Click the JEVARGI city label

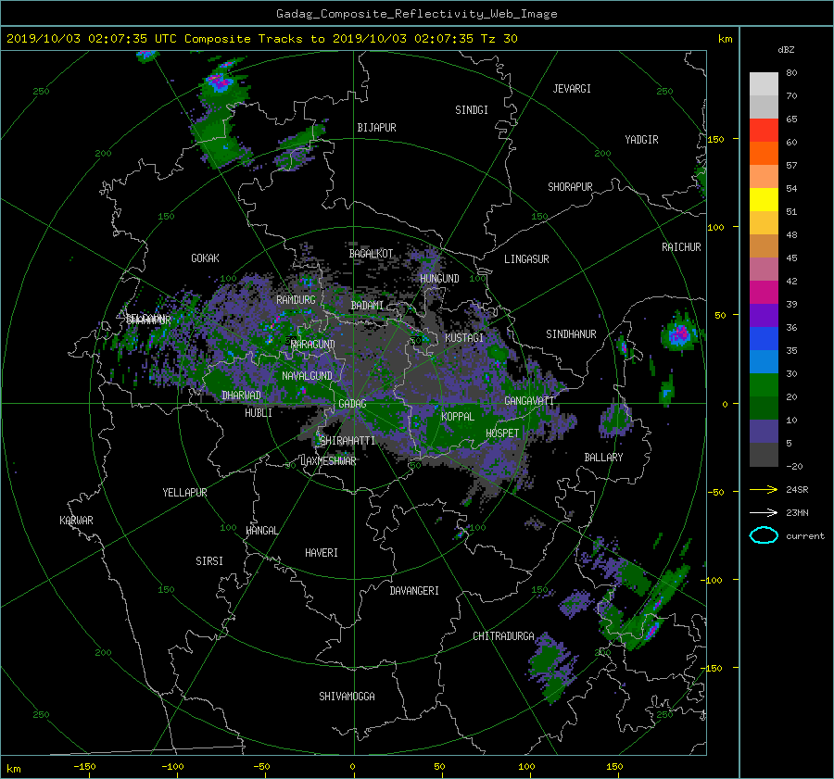(572, 89)
